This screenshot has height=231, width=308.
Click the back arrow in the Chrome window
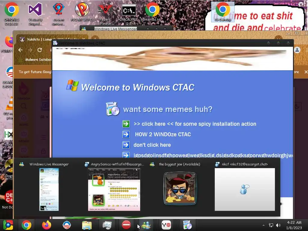pos(20,50)
